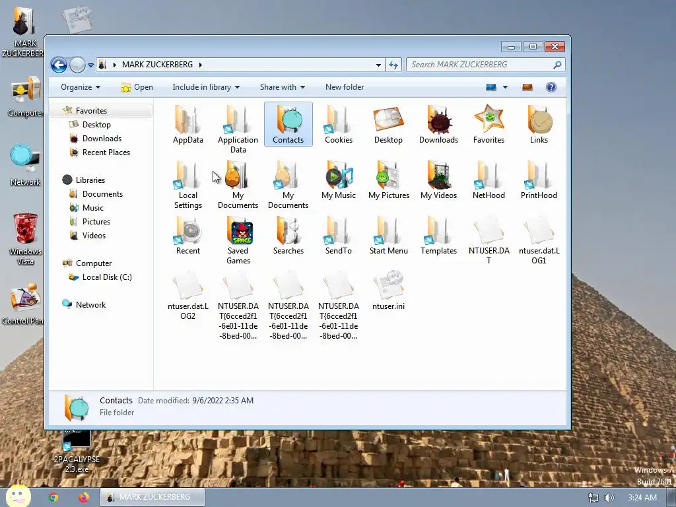Select the ntuser.dat.LOG2 file
The image size is (676, 507).
(188, 296)
